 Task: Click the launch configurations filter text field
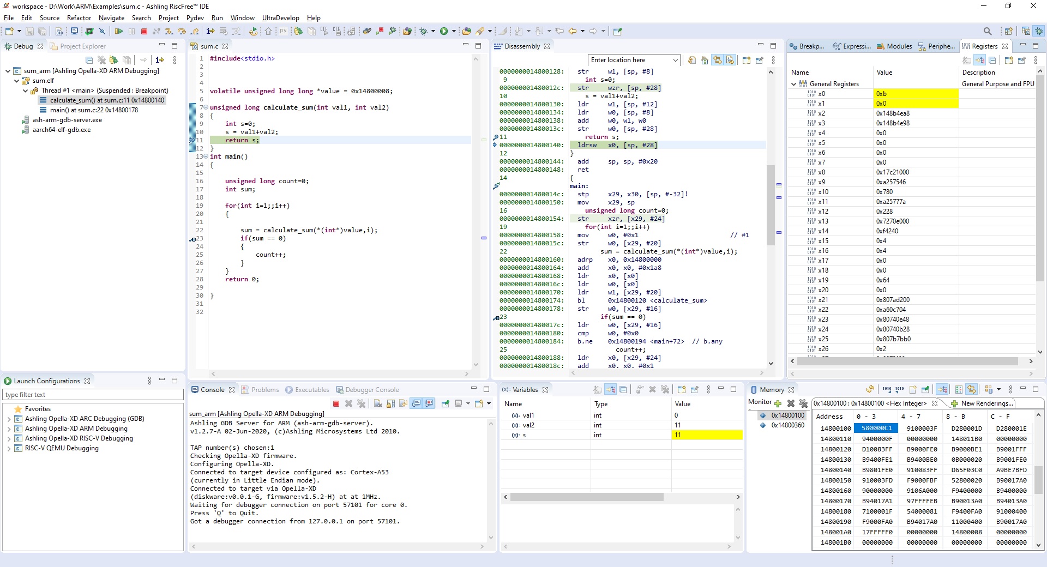tap(93, 395)
